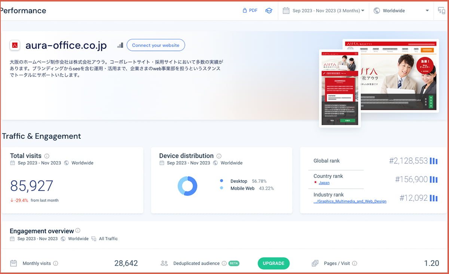Click the info icon beside Engagement overview

(78, 231)
